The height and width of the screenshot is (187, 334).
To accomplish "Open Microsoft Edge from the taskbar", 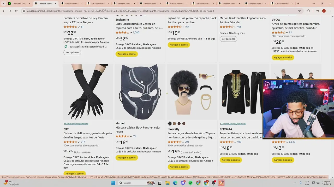I will click(x=175, y=183).
